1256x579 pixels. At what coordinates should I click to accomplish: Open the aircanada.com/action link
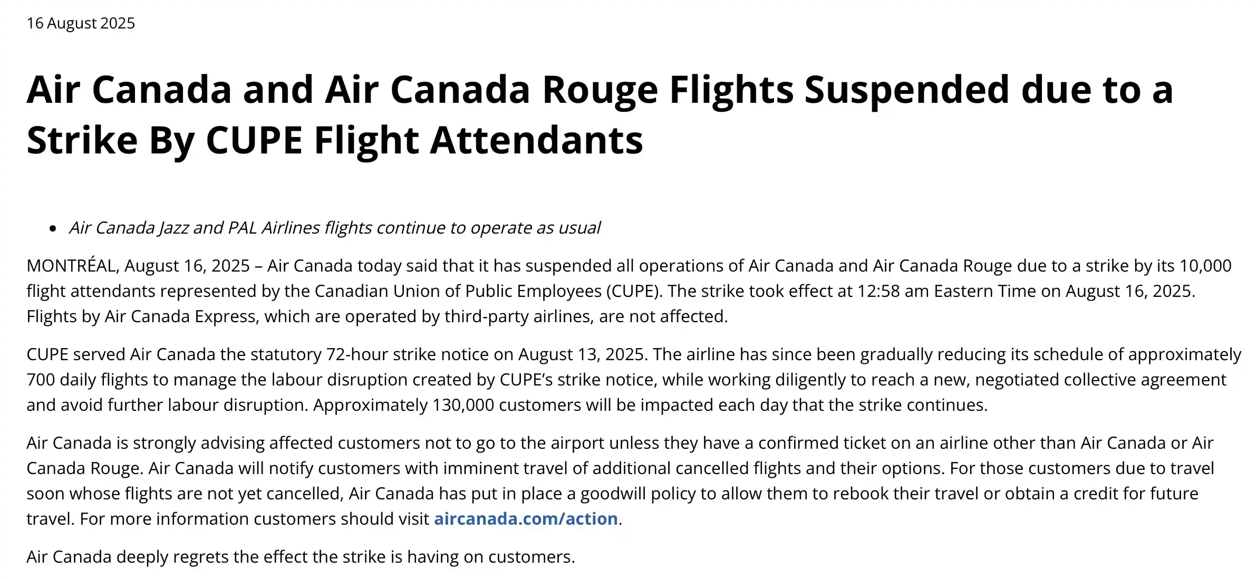pyautogui.click(x=525, y=519)
